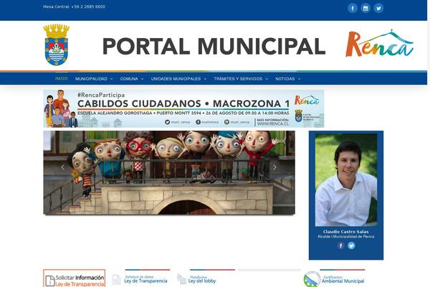430x287 pixels.
Task: Open the mayor's Facebook profile icon
Action: coord(341,245)
